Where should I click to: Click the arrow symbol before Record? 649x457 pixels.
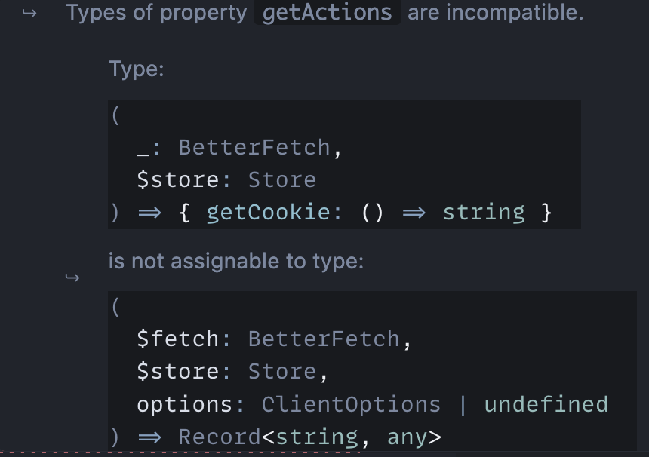[150, 437]
